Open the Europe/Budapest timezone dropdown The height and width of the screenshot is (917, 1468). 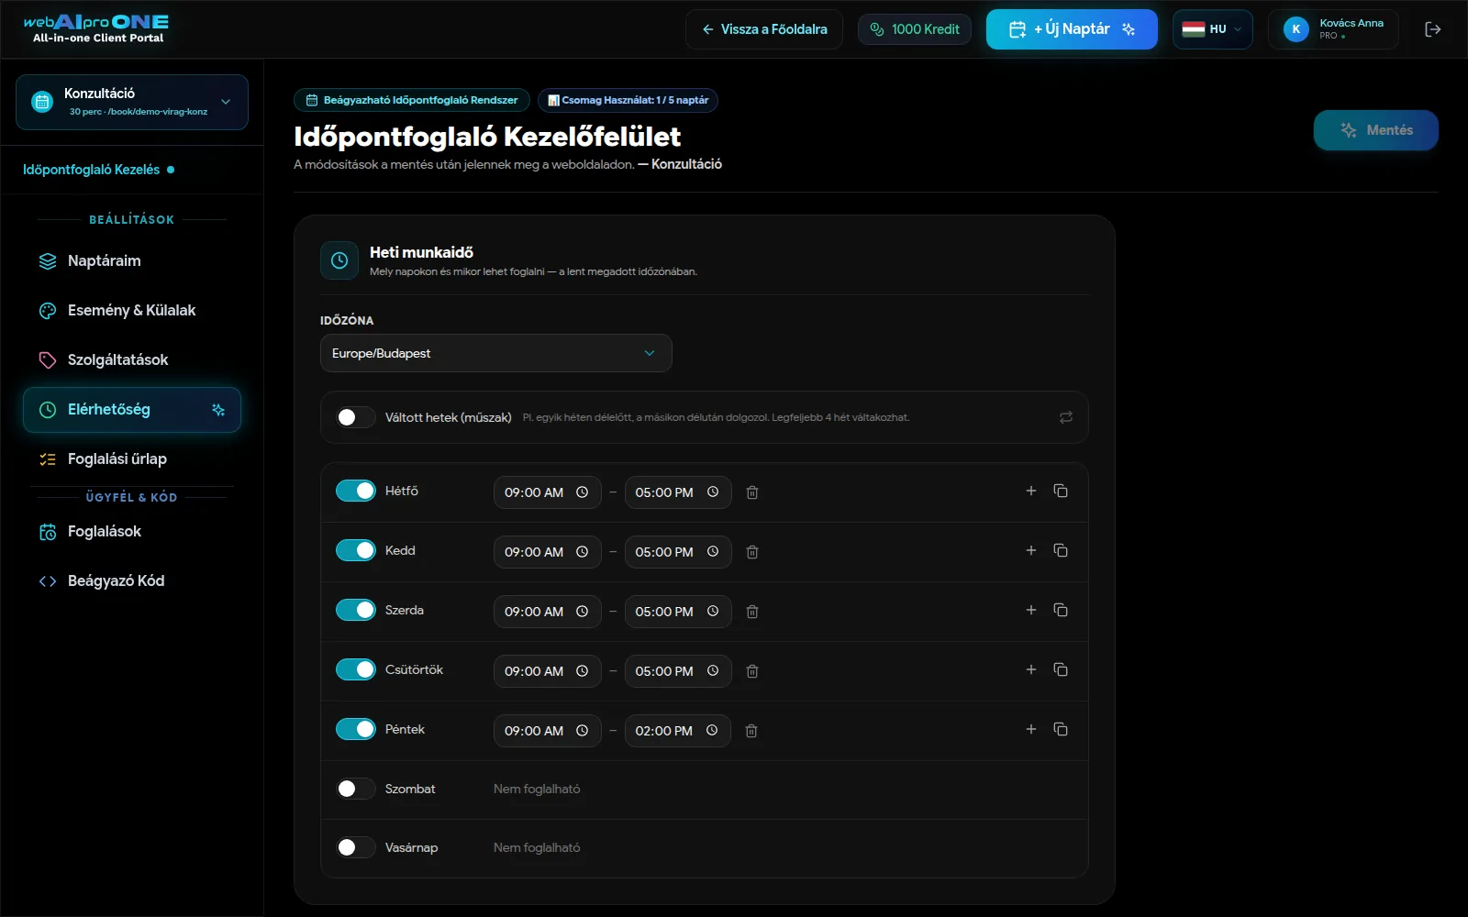pyautogui.click(x=495, y=353)
